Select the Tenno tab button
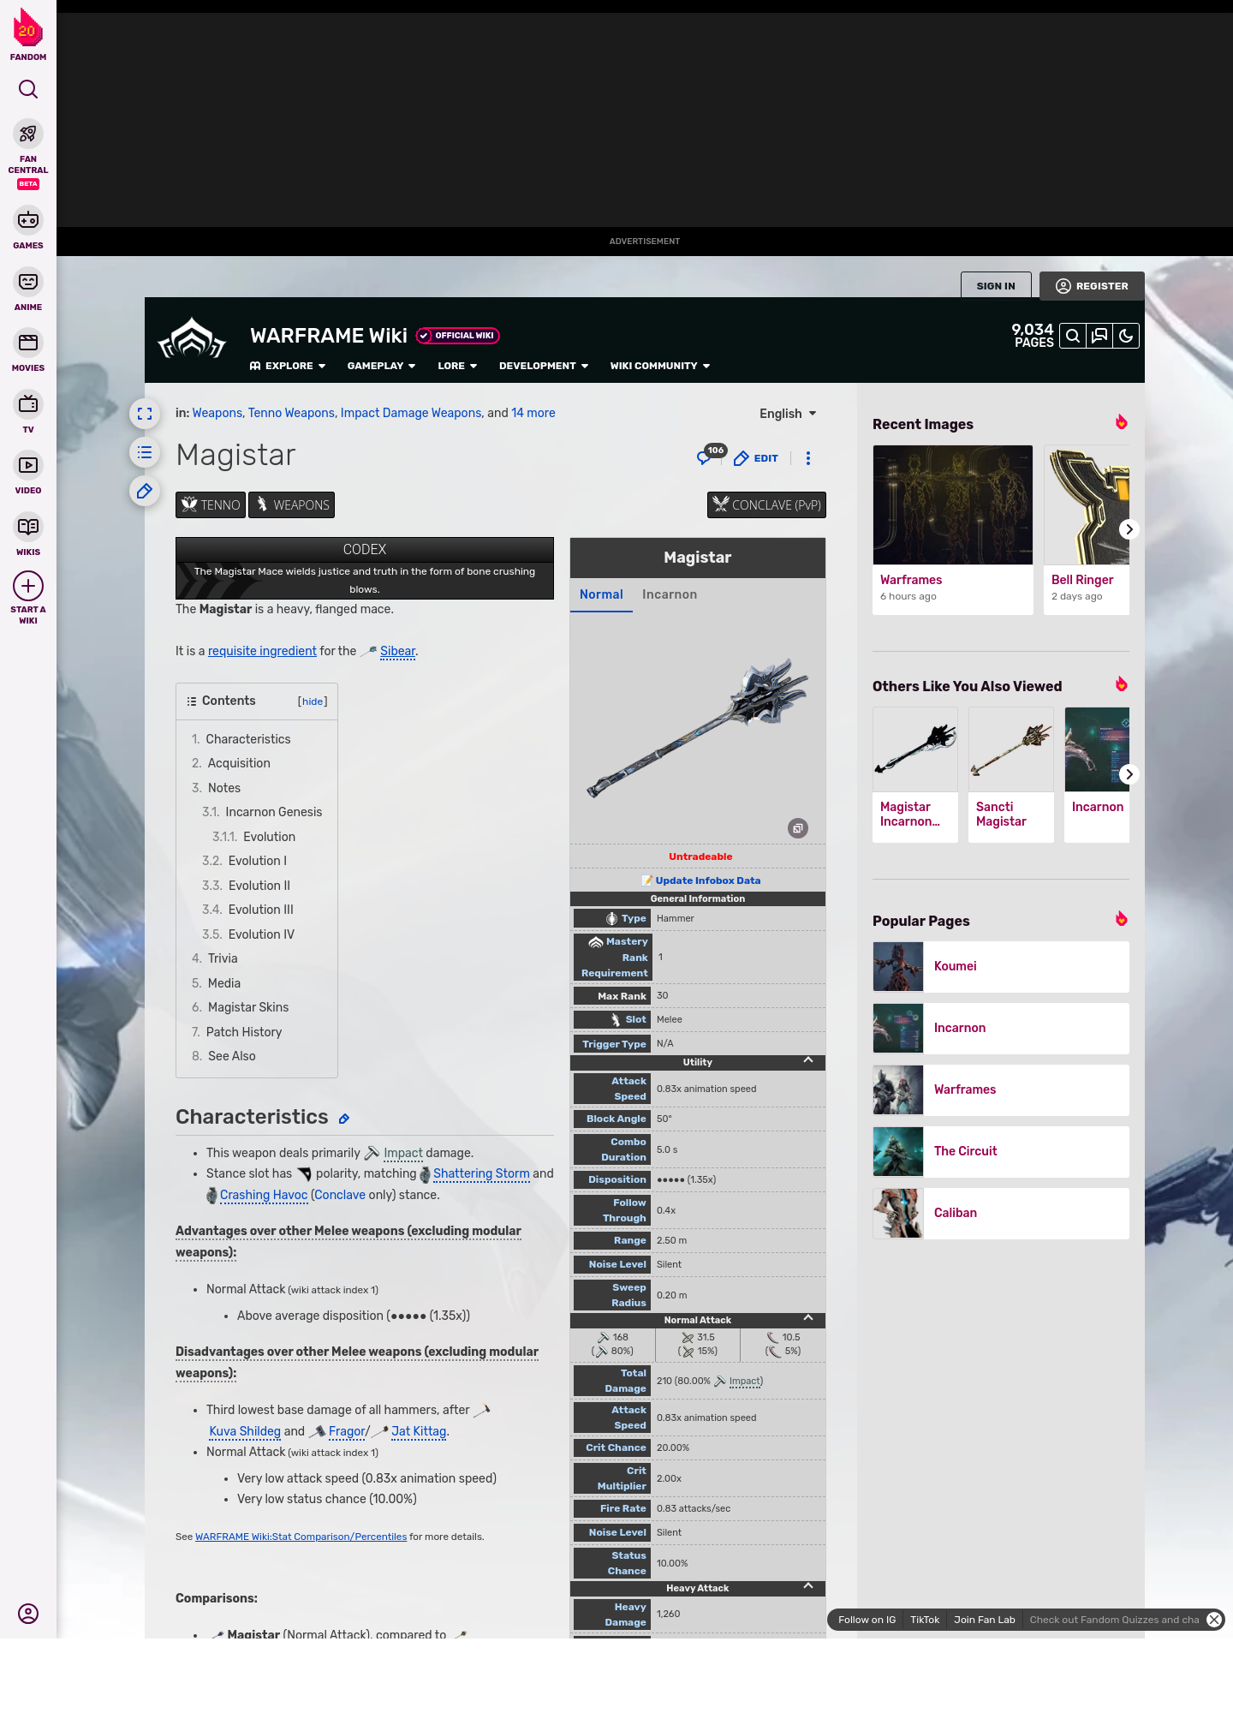Image resolution: width=1233 pixels, height=1713 pixels. pyautogui.click(x=211, y=505)
